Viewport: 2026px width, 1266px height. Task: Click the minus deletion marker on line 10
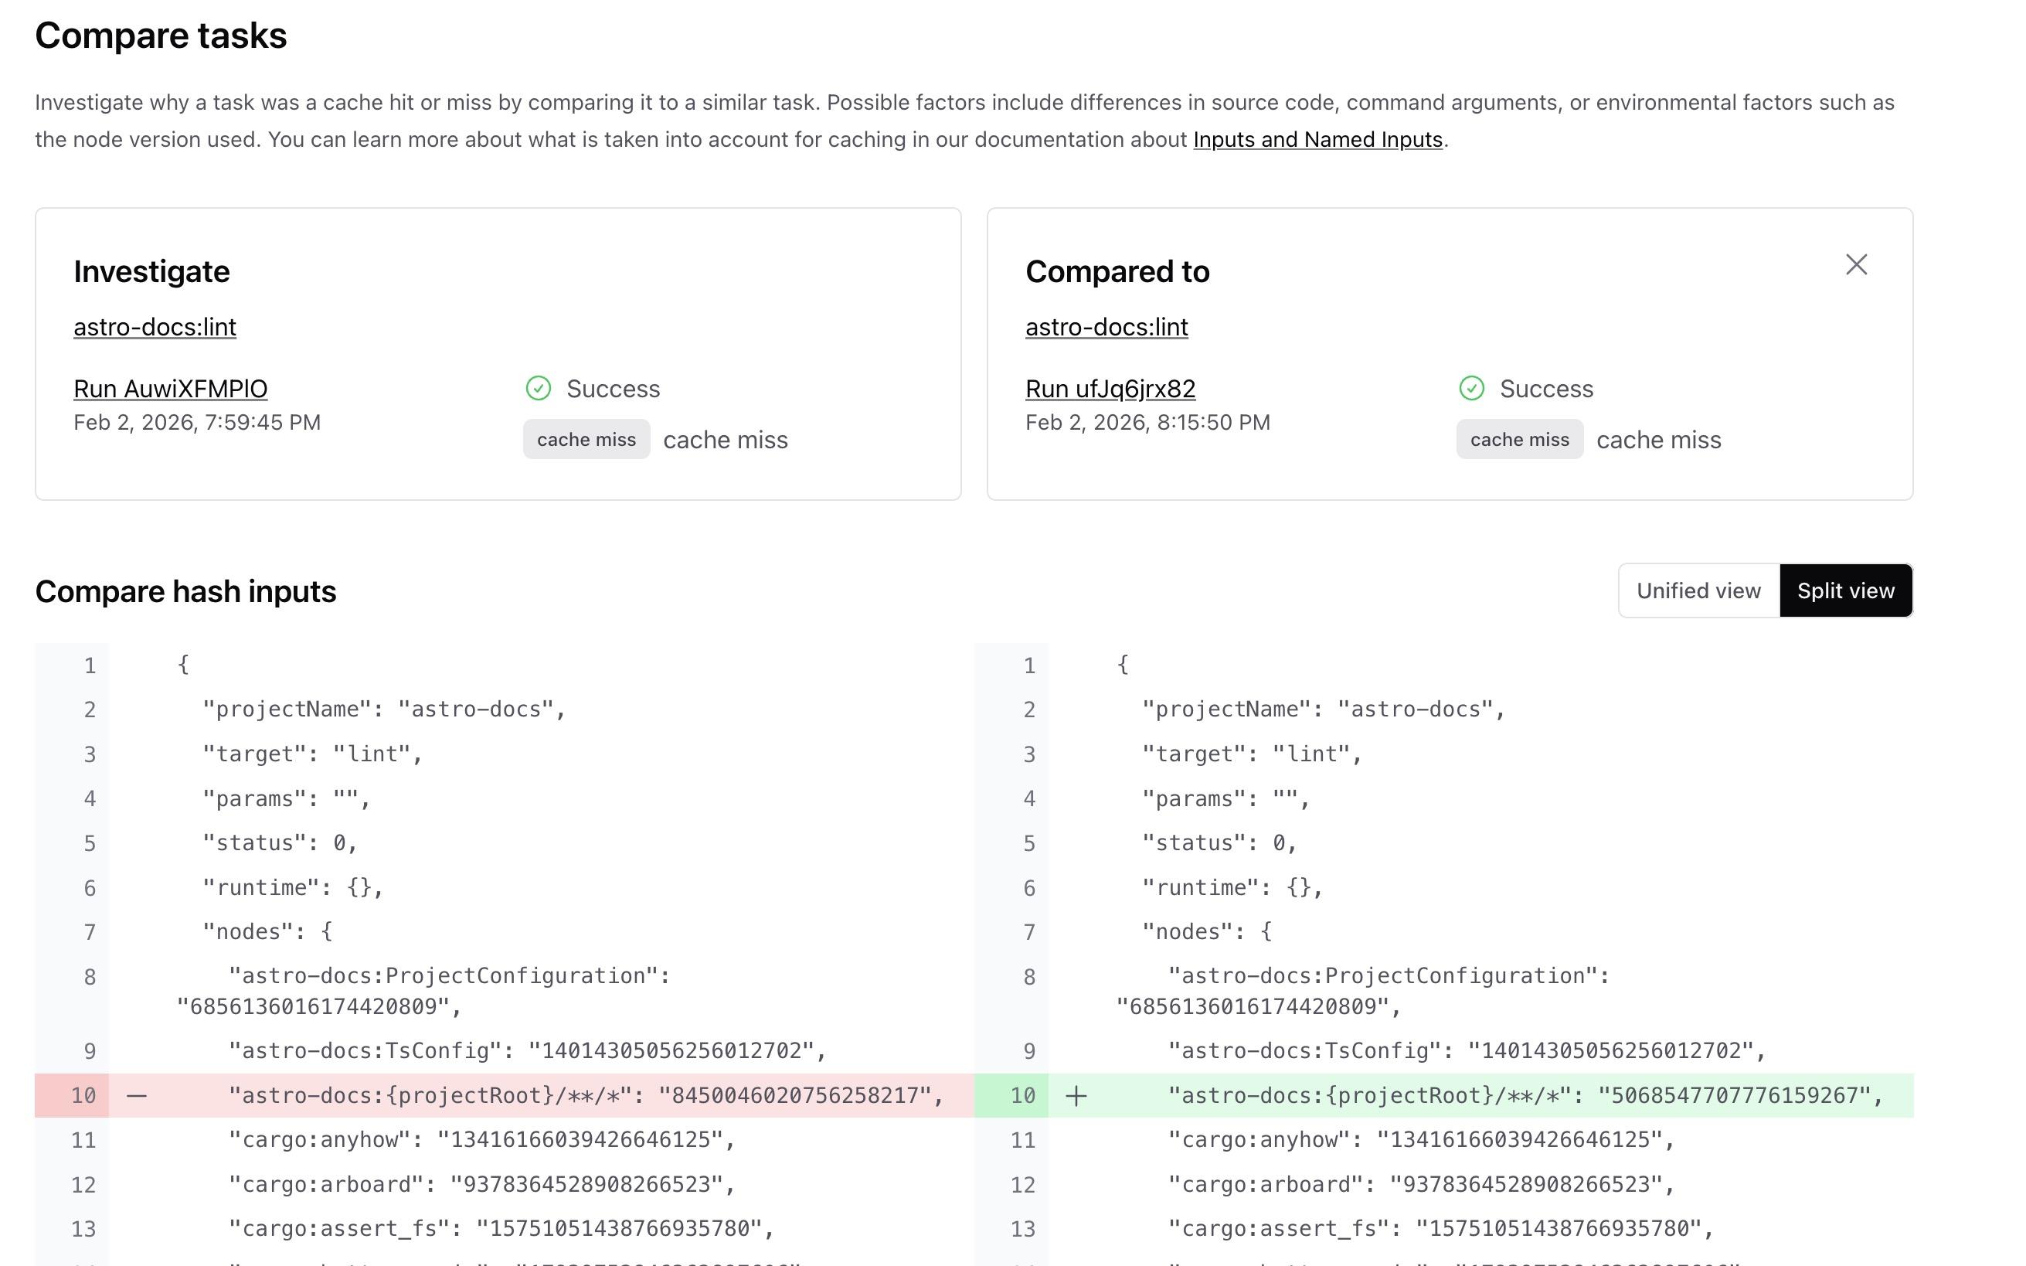click(x=137, y=1095)
